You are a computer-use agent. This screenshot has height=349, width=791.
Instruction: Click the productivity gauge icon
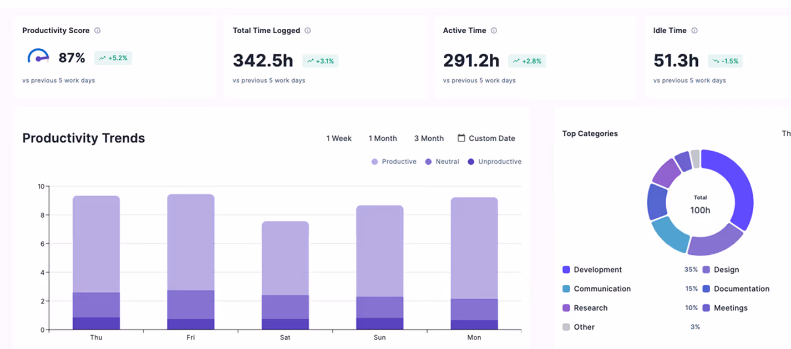coord(38,57)
